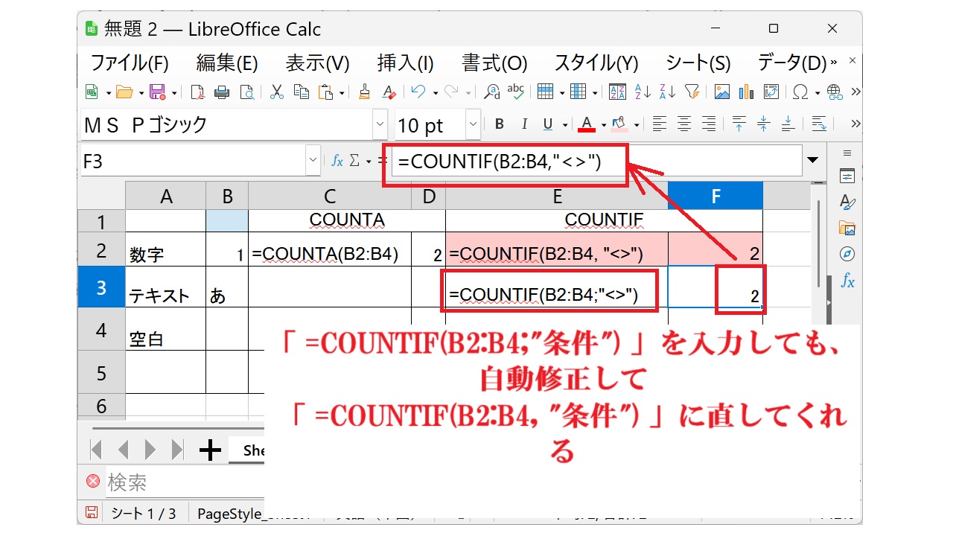Open the background color dropdown arrow
Image resolution: width=953 pixels, height=536 pixels.
tap(637, 124)
